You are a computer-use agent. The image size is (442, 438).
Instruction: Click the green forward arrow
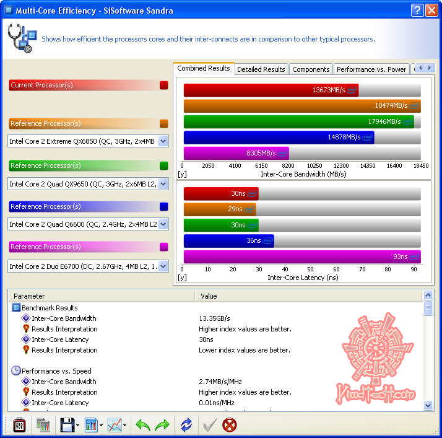(162, 425)
